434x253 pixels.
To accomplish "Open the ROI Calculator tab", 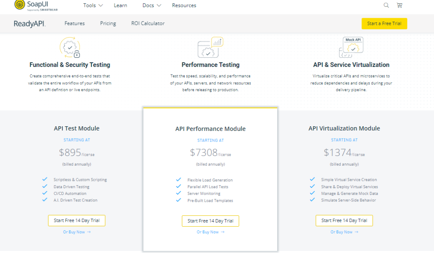I will pyautogui.click(x=148, y=23).
